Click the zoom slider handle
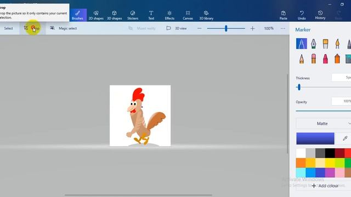 tap(226, 28)
